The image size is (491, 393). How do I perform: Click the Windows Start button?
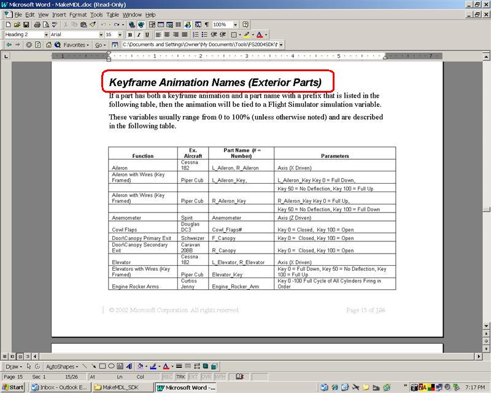coord(13,387)
